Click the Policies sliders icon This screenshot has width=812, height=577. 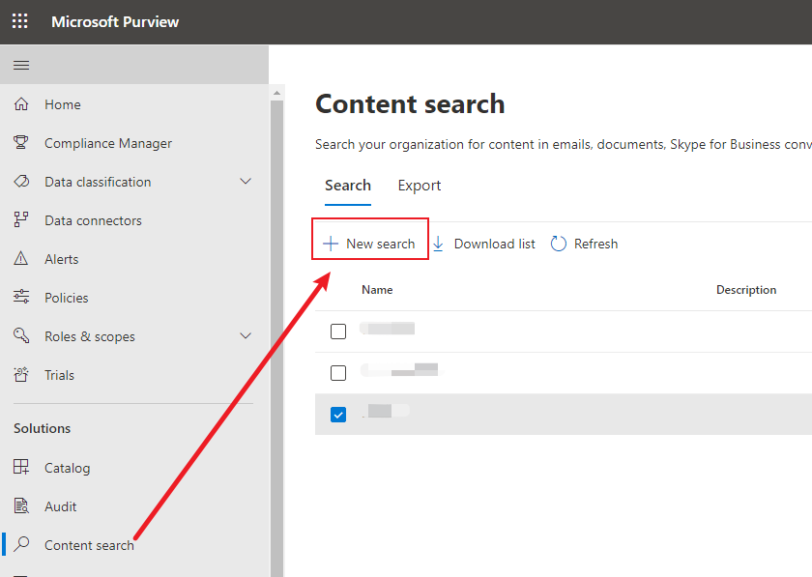pos(21,297)
